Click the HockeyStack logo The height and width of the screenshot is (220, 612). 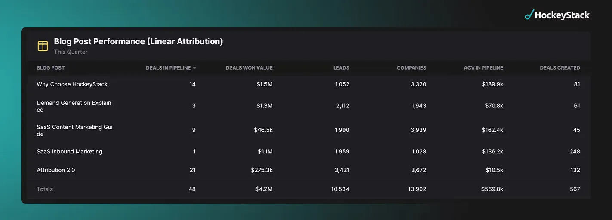(557, 15)
